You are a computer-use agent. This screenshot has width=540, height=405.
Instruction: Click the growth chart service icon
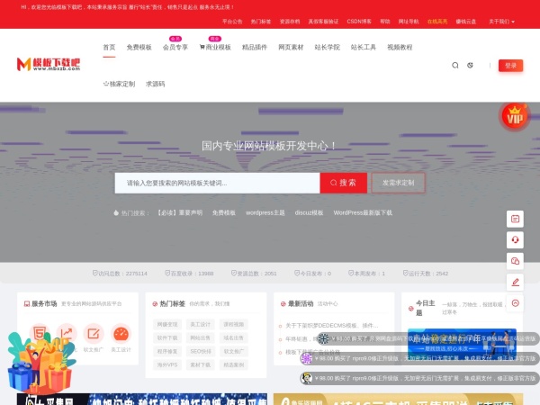pyautogui.click(x=66, y=333)
